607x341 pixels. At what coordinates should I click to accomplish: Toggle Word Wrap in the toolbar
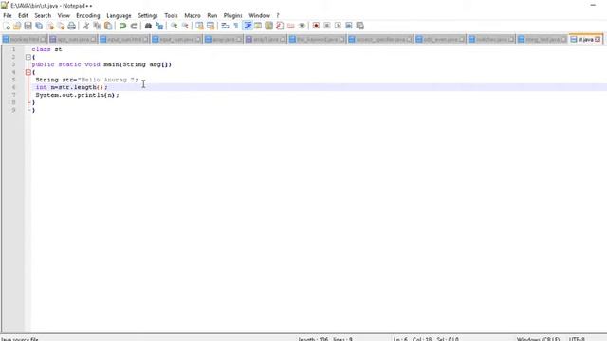coord(225,26)
